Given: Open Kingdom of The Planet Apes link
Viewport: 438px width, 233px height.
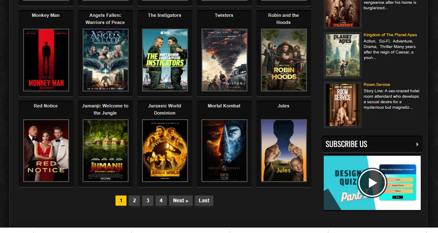Looking at the screenshot, I should click(390, 35).
